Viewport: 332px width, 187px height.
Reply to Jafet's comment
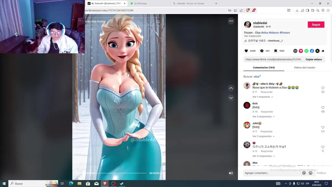click(x=267, y=131)
